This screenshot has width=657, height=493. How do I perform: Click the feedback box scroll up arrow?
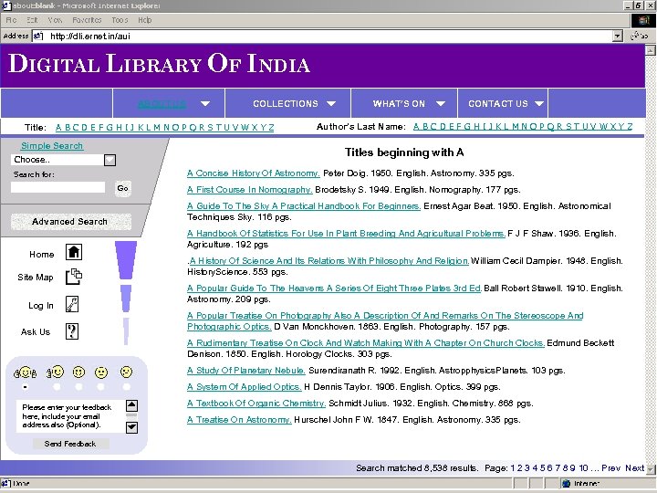131,405
